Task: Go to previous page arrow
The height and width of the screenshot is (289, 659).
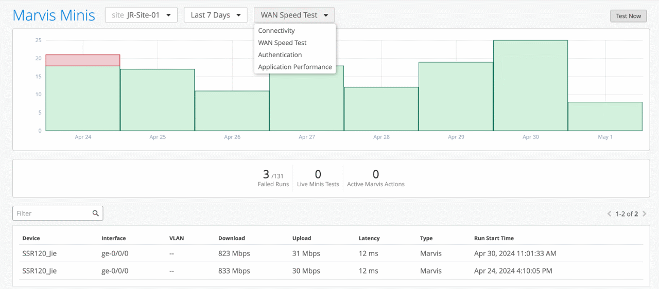Action: (x=610, y=214)
